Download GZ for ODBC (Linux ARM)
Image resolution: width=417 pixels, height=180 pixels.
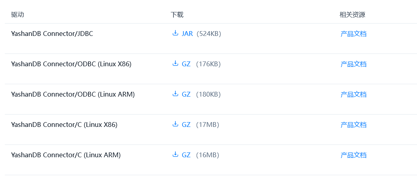click(186, 95)
